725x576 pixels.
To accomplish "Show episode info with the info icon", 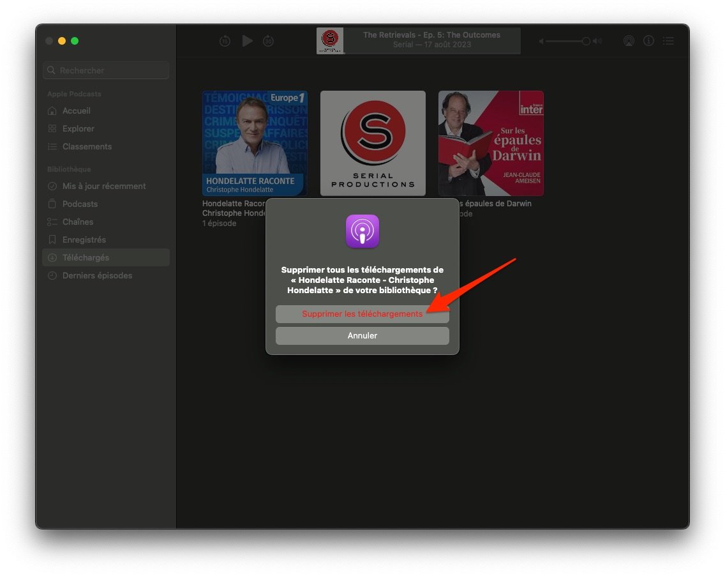I will tap(648, 41).
